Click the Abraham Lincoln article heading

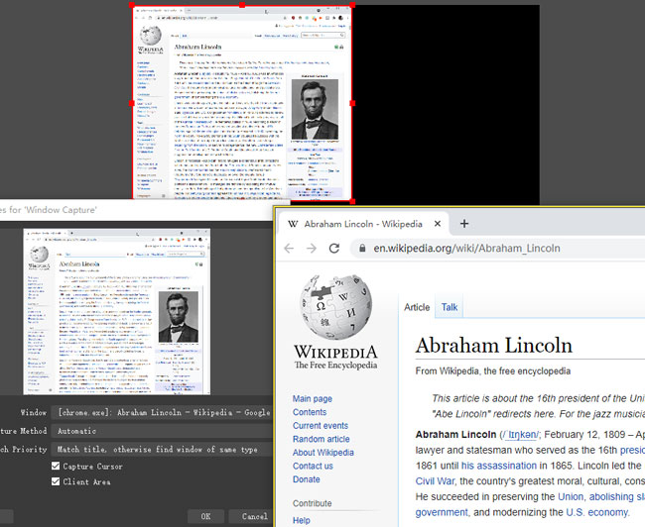point(493,345)
